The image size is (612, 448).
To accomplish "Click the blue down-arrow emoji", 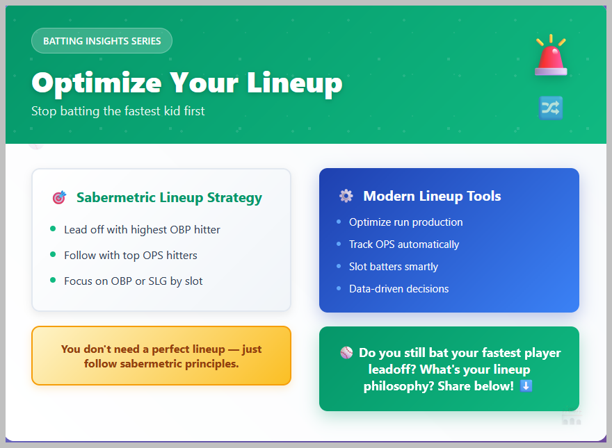I will tap(526, 385).
